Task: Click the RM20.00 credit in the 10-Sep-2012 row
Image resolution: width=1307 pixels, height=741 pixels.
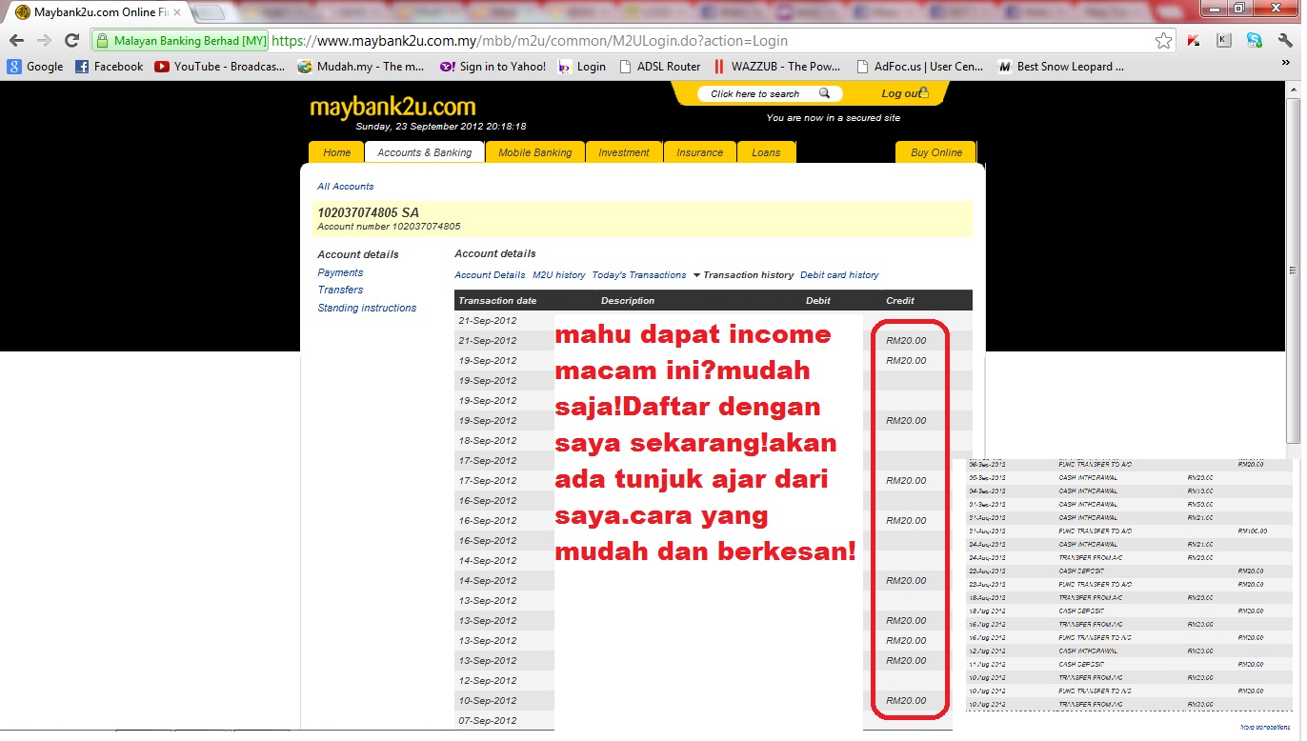Action: pos(906,701)
